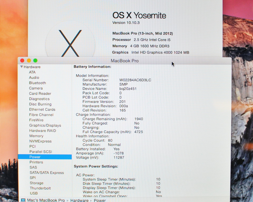Screen dimensions: 253x202
Task: Click the AC Power label
Action: [x=85, y=175]
